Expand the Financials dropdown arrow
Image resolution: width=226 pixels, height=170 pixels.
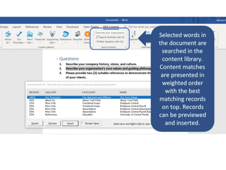[40, 43]
